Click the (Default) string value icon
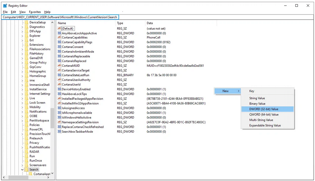The image size is (315, 181). click(x=59, y=28)
